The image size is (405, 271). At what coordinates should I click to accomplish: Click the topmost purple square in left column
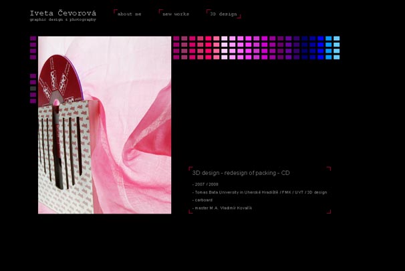click(33, 39)
